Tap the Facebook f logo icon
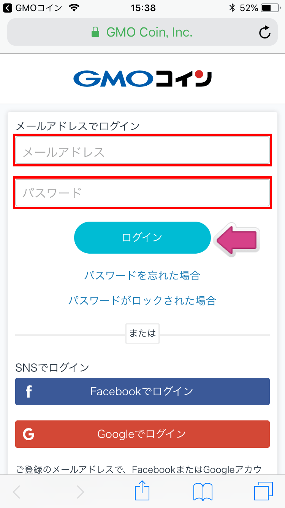285x508 pixels. tap(28, 391)
